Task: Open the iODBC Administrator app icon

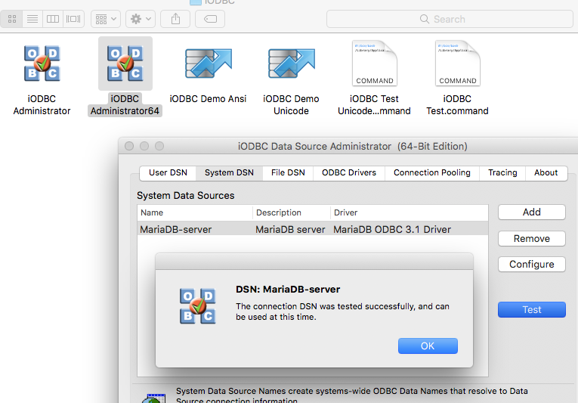Action: (x=42, y=64)
